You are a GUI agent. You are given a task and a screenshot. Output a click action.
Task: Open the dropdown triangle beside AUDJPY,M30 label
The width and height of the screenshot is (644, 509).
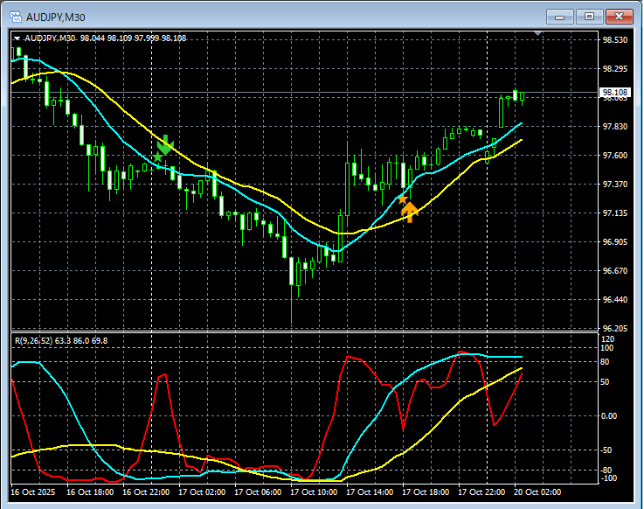pos(17,38)
